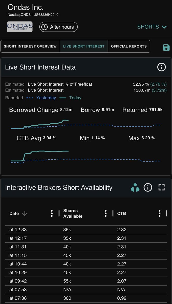The image size is (172, 304).
Task: Expand Short Availability table to fullscreen
Action: [161, 187]
